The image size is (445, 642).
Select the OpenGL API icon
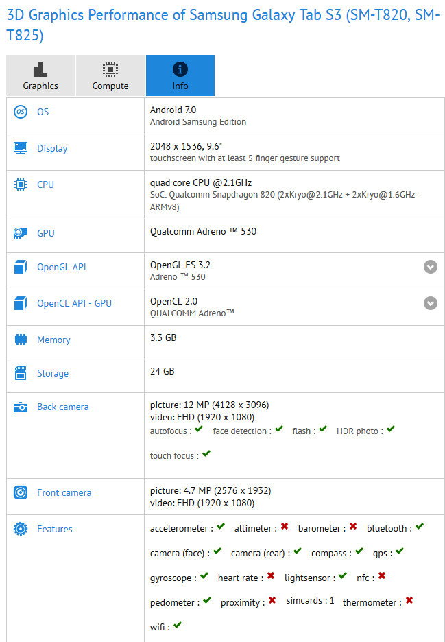pos(21,266)
